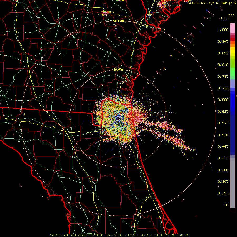This screenshot has height=237, width=237.
Task: Click the 50 NMI range ring label
Action: [118, 70]
